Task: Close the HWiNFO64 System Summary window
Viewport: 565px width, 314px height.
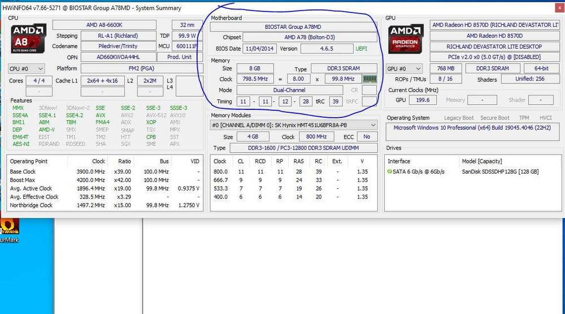Action: coord(559,7)
